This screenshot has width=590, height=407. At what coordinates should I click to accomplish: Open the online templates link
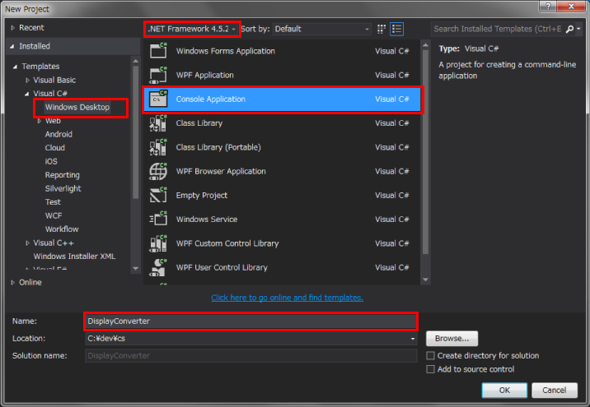point(287,298)
